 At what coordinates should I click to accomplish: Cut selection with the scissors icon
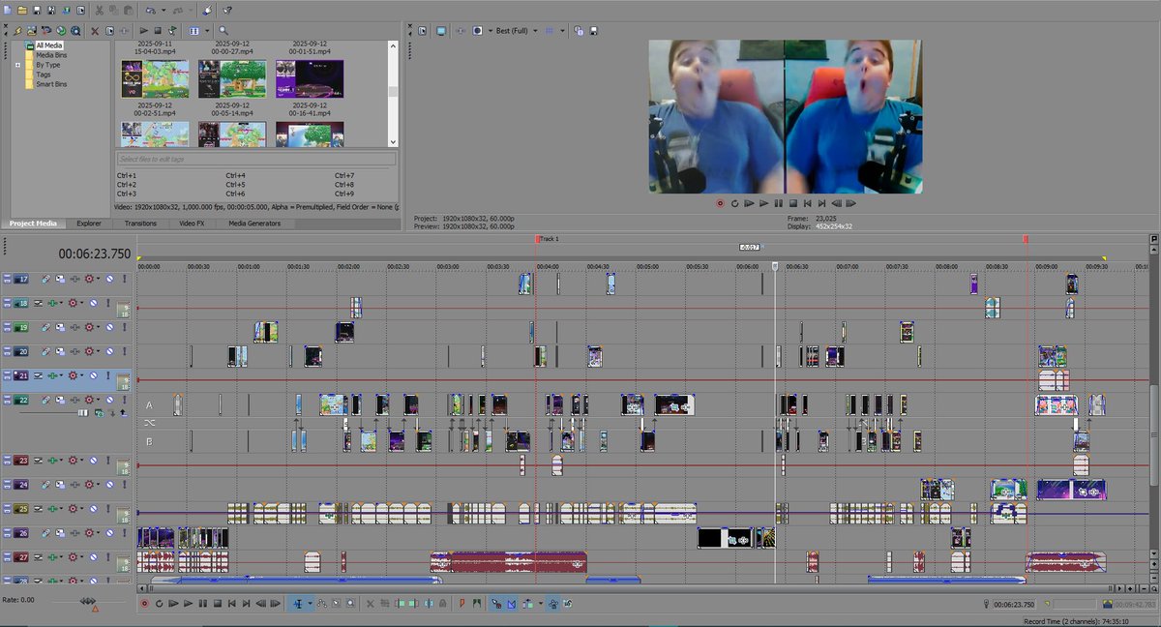tap(99, 10)
